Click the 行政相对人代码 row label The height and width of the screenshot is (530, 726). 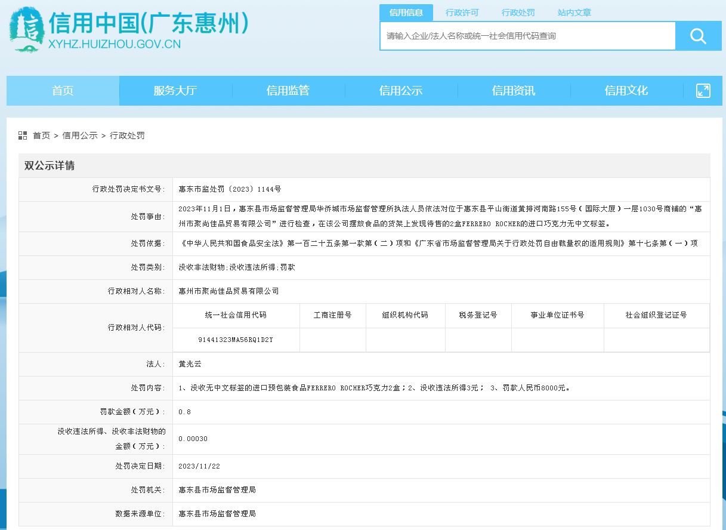click(136, 328)
